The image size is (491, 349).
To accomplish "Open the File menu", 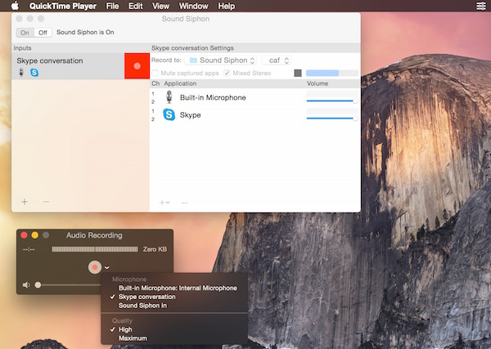I will click(x=112, y=6).
